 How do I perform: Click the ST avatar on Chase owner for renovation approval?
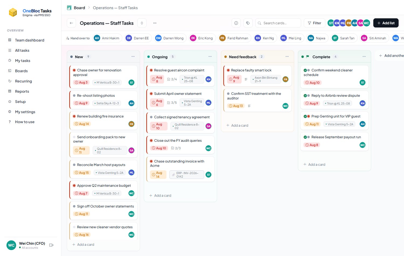(131, 82)
